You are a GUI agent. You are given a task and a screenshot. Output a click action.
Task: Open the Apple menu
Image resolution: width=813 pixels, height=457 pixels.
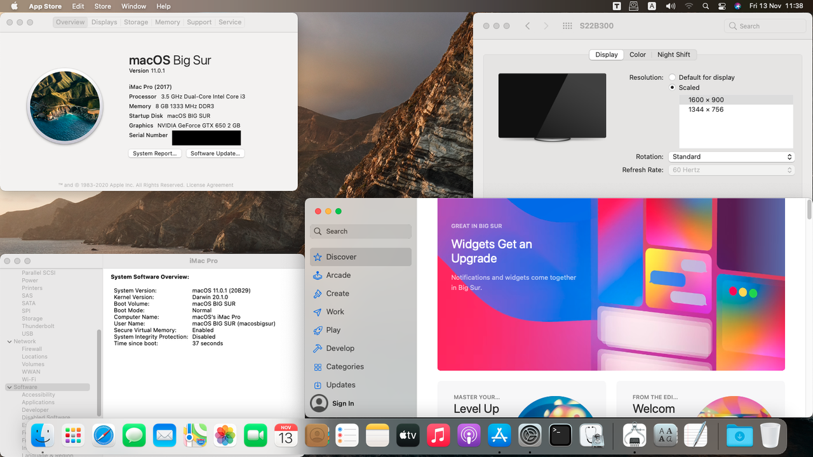14,6
